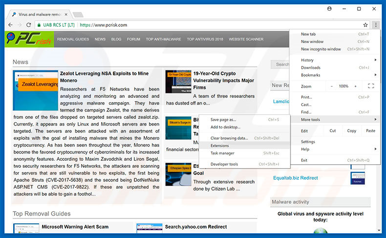The image size is (386, 238).
Task: Choose Print... in Chrome menu
Action: pos(335,97)
